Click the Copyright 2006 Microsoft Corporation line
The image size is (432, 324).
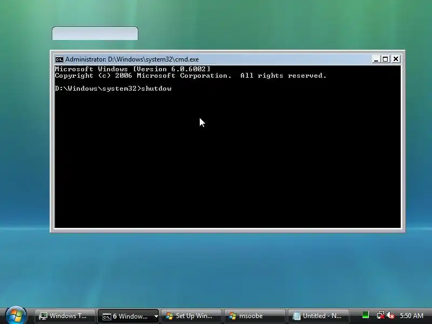[191, 76]
